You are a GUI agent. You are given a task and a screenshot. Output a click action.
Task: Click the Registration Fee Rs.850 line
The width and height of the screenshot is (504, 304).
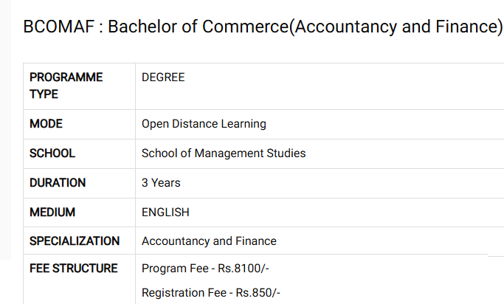coord(211,293)
